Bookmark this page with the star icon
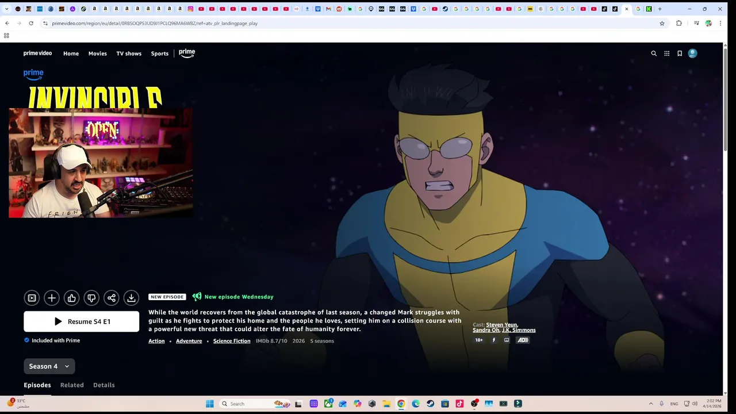736x414 pixels. 662,23
